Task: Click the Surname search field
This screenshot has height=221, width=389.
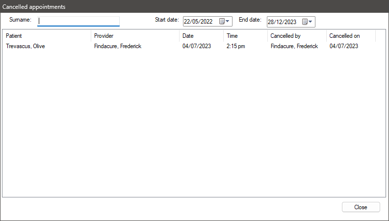Action: pos(78,21)
